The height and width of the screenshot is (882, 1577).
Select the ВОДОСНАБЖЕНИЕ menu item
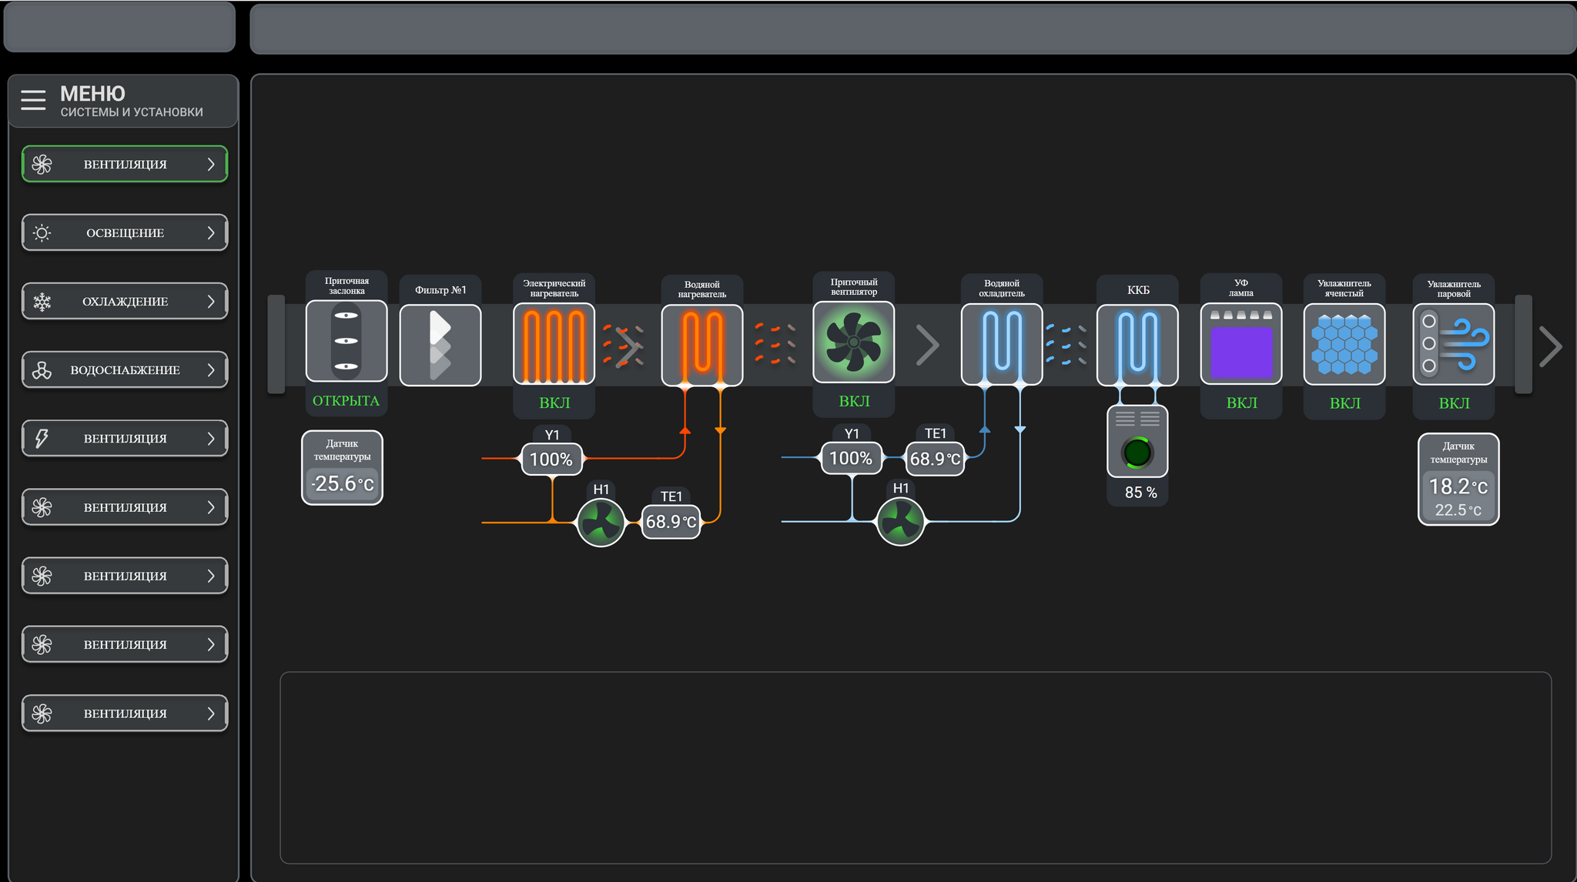(x=125, y=370)
